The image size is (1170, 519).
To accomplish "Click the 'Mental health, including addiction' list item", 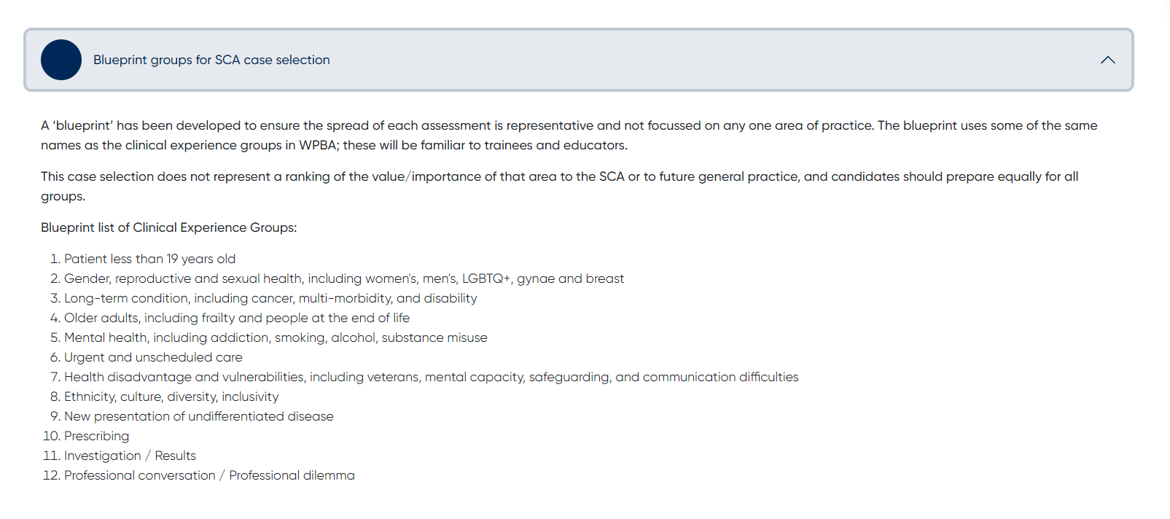I will [276, 337].
